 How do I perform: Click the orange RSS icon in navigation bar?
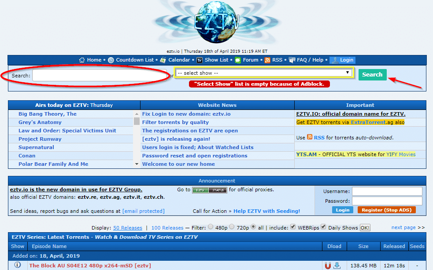267,60
